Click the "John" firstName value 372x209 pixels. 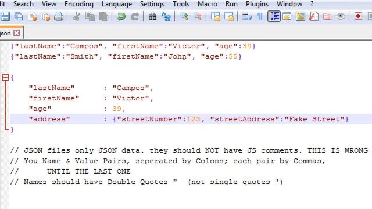pyautogui.click(x=177, y=56)
